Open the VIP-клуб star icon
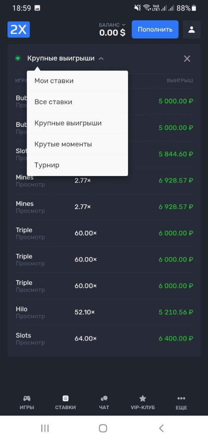This screenshot has width=208, height=440. (143, 398)
